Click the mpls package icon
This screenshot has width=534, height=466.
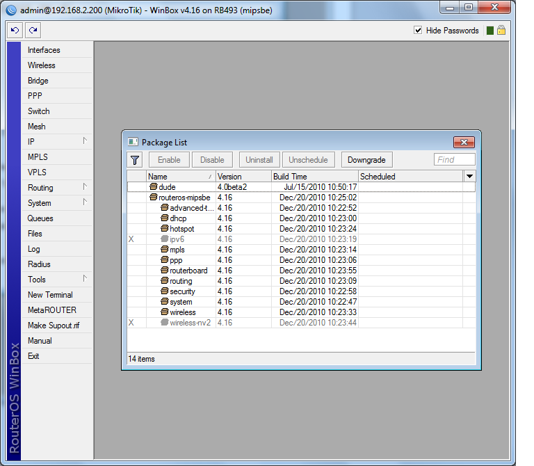(x=165, y=250)
